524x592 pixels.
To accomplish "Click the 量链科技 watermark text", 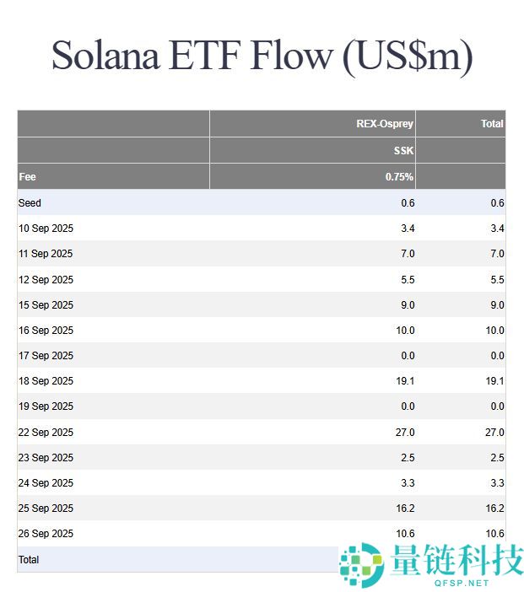I will [457, 558].
